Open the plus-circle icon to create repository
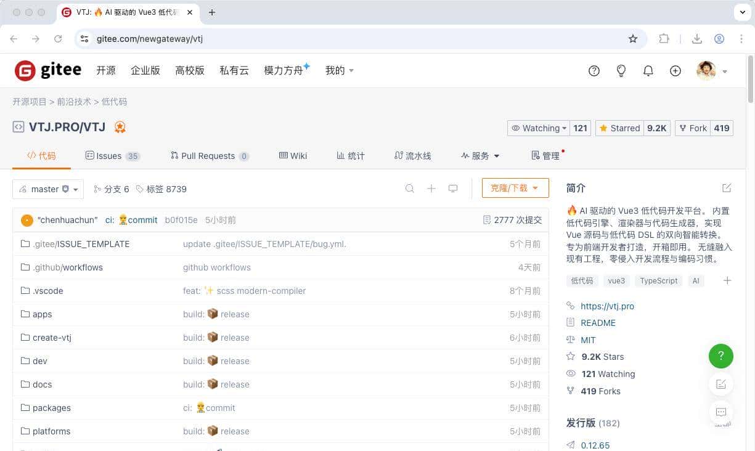 point(675,70)
